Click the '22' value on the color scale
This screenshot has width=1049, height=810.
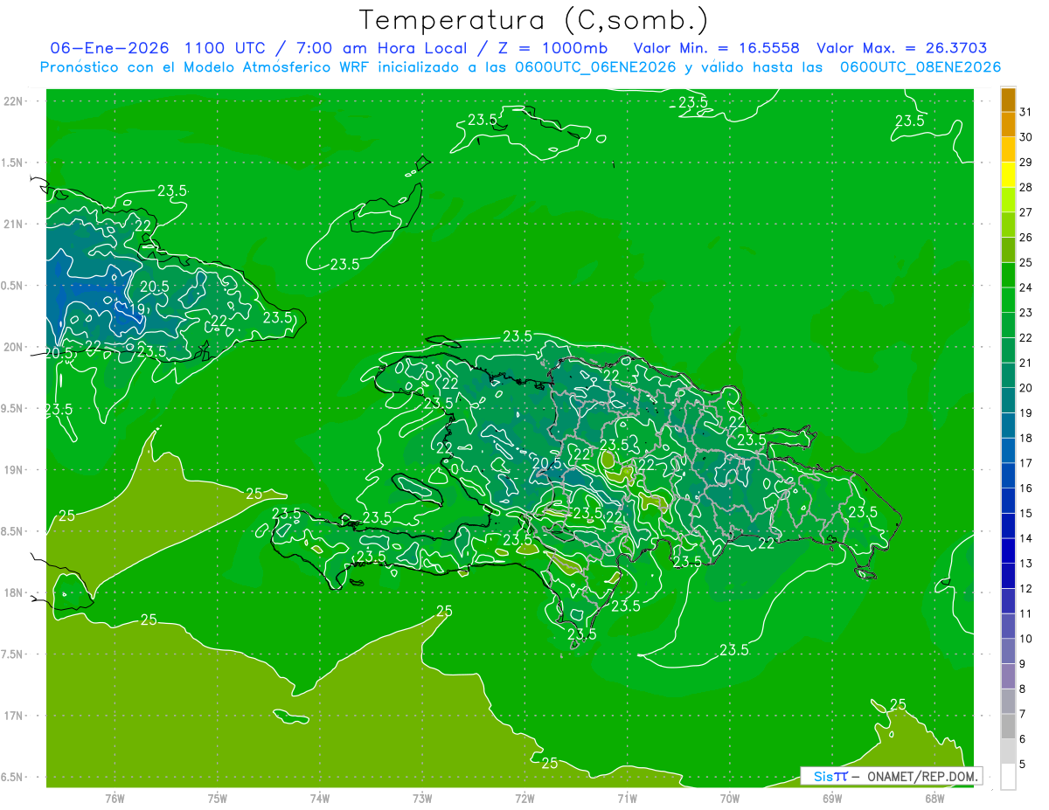1026,337
